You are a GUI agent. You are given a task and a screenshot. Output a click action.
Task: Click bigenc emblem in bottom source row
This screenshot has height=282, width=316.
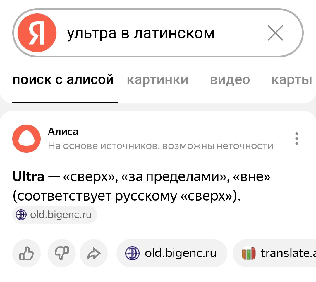133,253
